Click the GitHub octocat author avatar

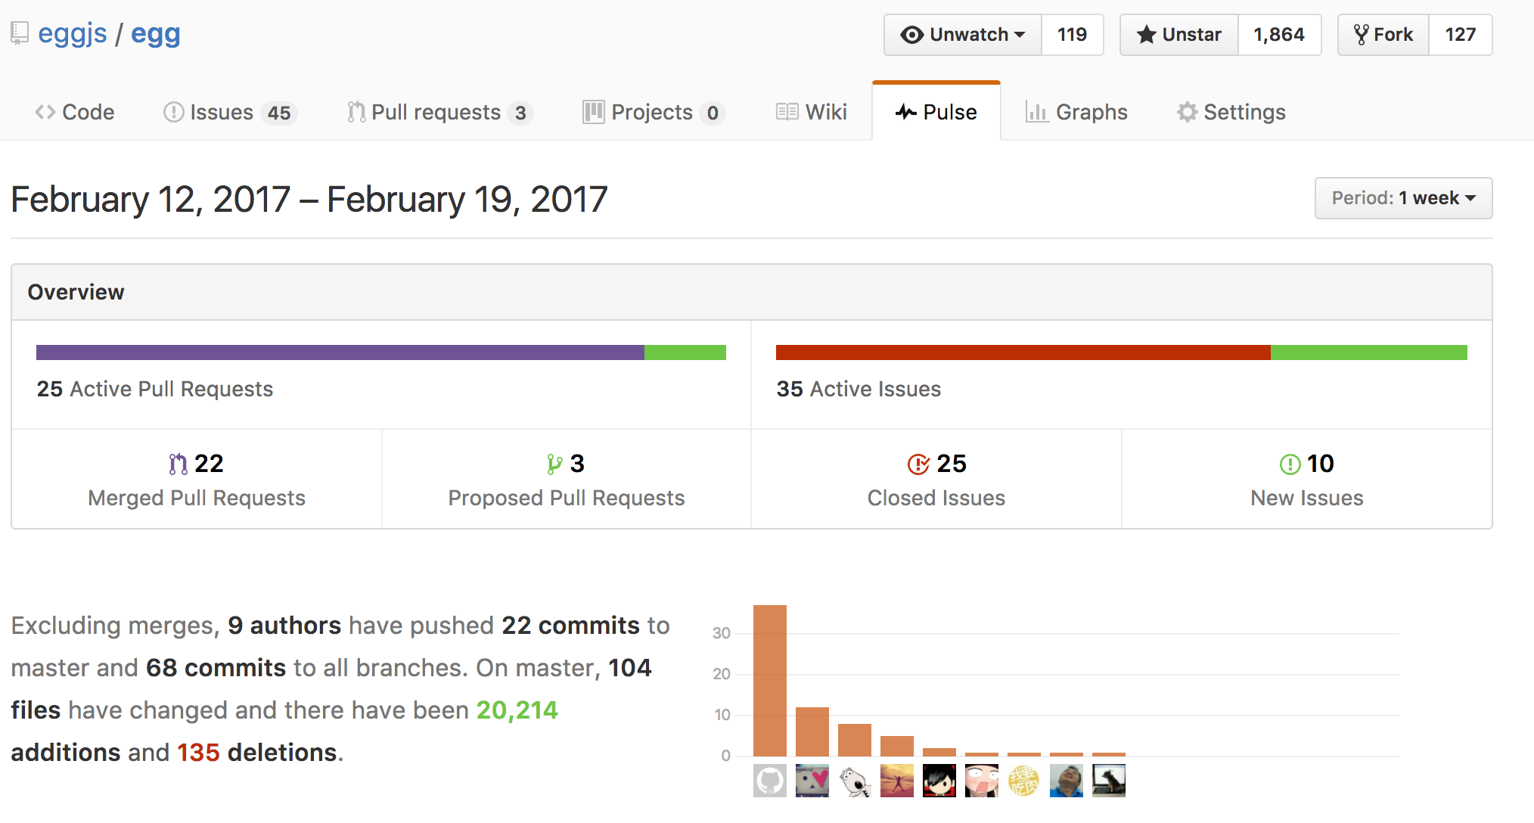(x=770, y=781)
